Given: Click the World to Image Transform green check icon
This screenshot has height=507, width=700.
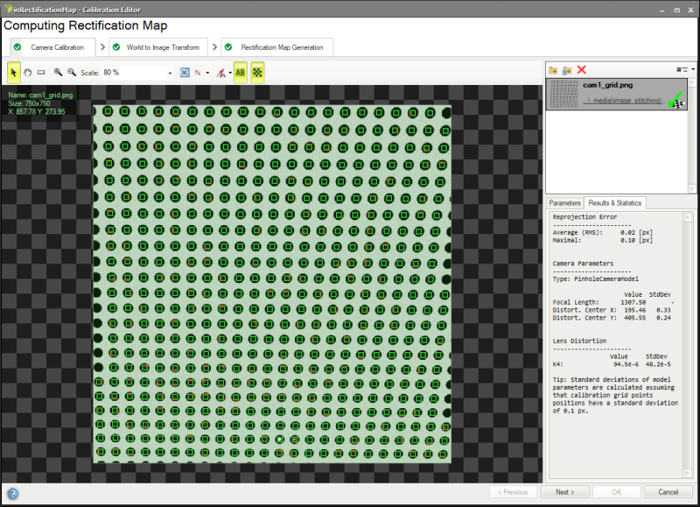Looking at the screenshot, I should (x=116, y=47).
